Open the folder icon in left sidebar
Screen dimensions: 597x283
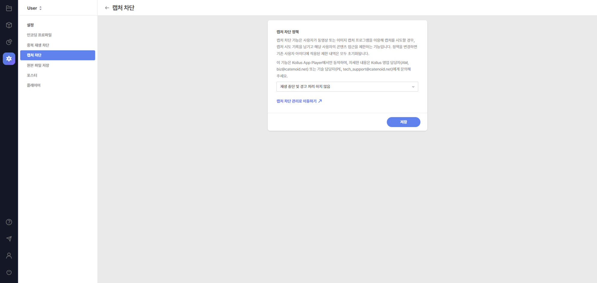(9, 8)
